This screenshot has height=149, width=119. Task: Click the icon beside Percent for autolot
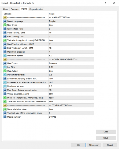(x=5, y=75)
